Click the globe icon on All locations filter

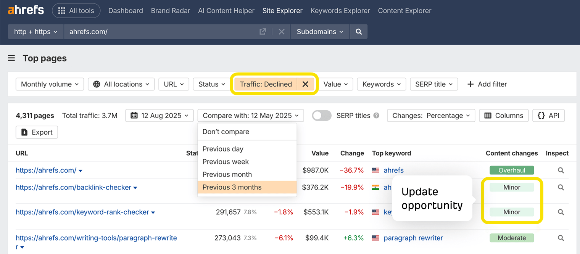(96, 84)
